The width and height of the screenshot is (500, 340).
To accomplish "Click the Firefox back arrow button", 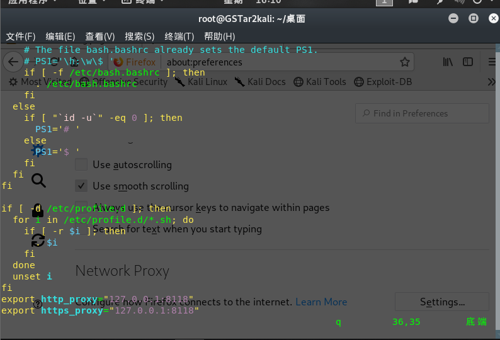I will coord(12,62).
